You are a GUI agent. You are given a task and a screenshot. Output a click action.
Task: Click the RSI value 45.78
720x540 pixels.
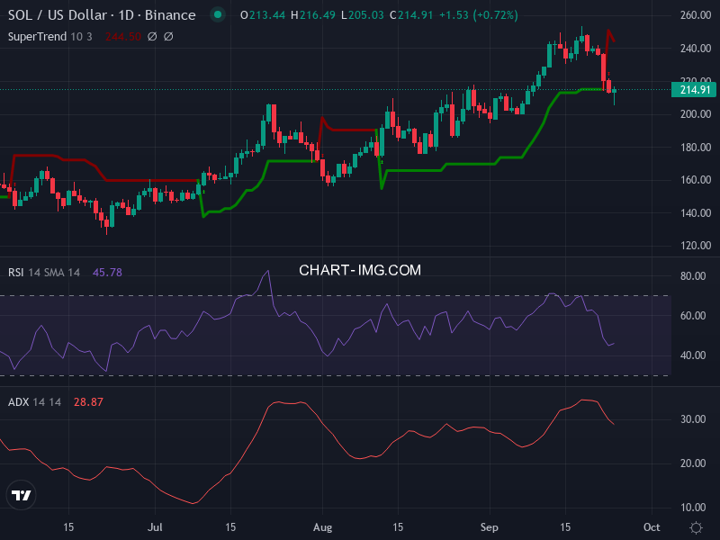(107, 272)
